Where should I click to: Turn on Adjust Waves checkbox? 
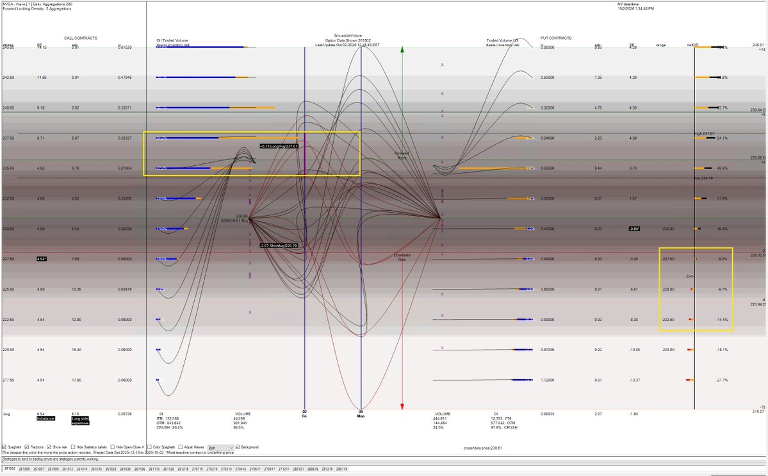(180, 447)
